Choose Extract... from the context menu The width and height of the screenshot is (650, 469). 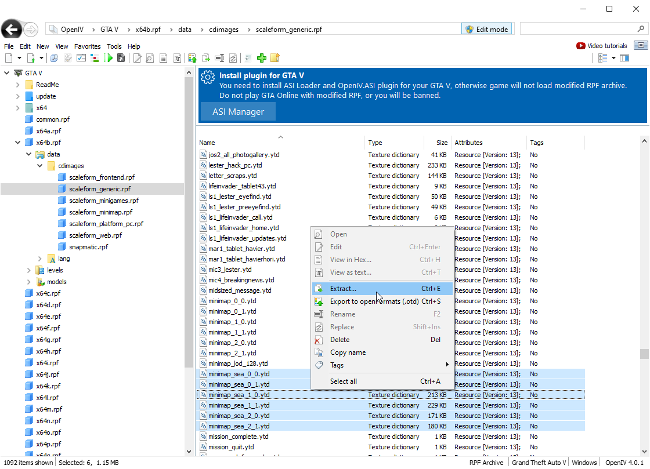(343, 289)
